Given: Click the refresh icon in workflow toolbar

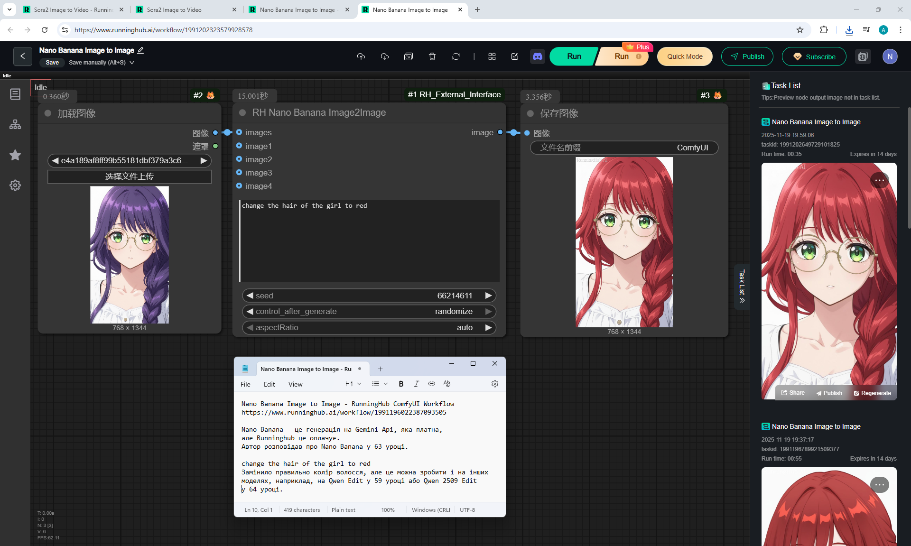Looking at the screenshot, I should click(x=455, y=56).
